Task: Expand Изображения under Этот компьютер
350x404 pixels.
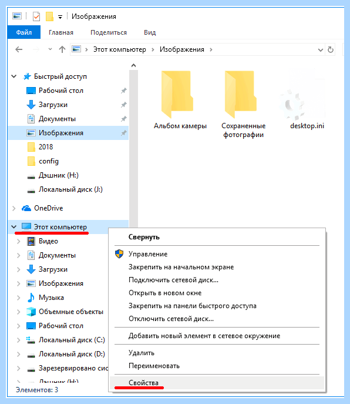Action: pos(19,283)
